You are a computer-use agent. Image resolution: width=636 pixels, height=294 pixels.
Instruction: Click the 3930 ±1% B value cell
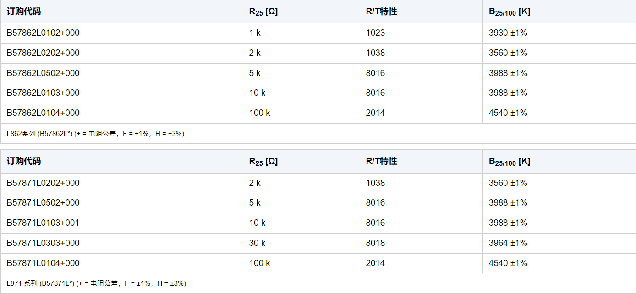(x=508, y=33)
